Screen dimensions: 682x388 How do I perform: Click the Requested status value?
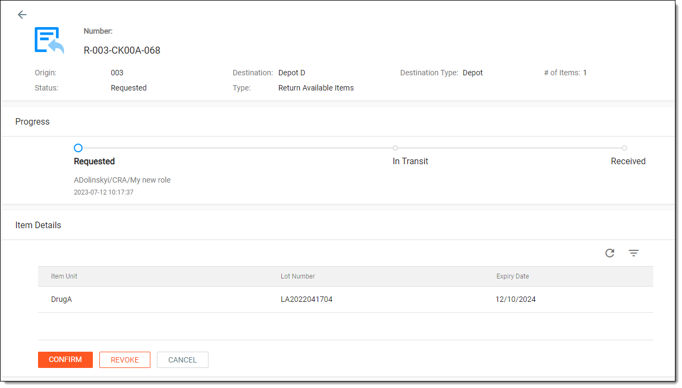click(129, 88)
